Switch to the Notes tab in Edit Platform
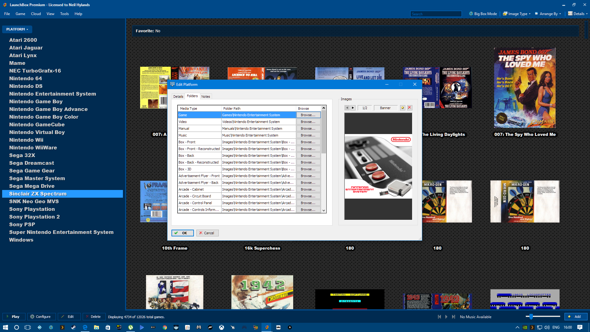590x332 pixels. 206,97
